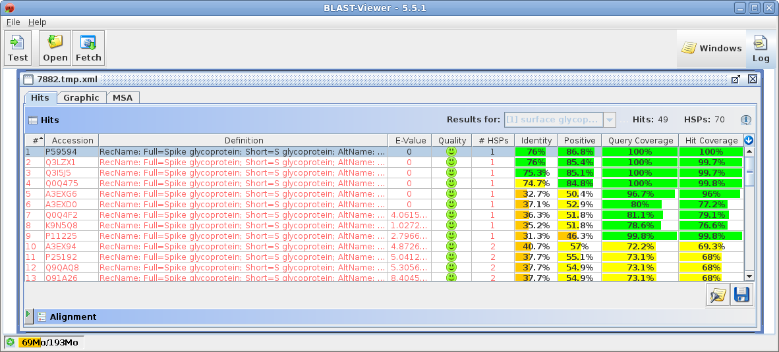Open the Log panel icon

pos(761,49)
